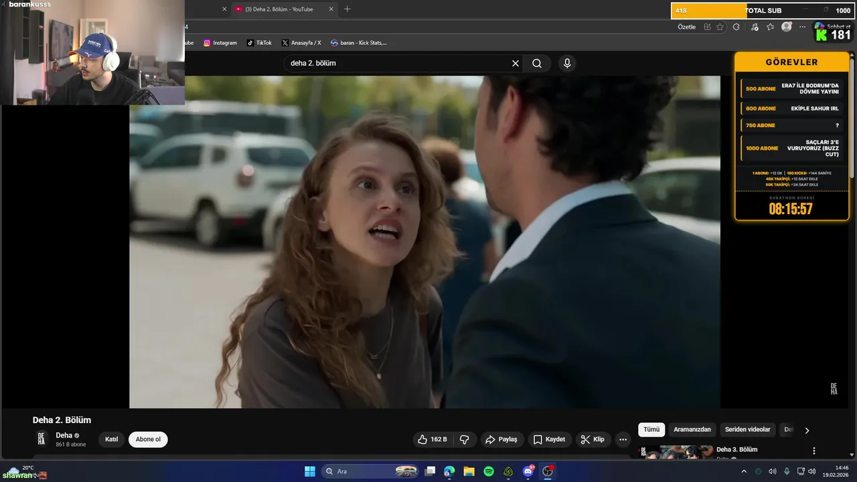Click the taskbar Ara search box
Screen dimensions: 857x482
[x=370, y=471]
